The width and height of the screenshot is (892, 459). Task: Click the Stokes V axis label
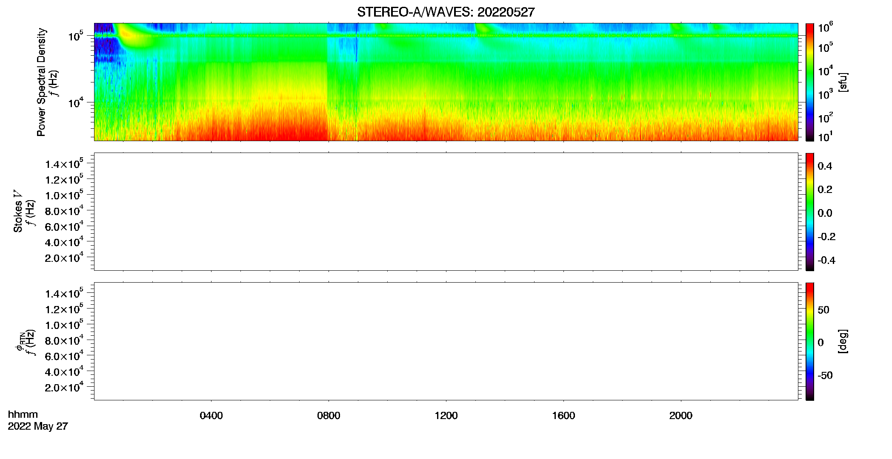pyautogui.click(x=18, y=211)
